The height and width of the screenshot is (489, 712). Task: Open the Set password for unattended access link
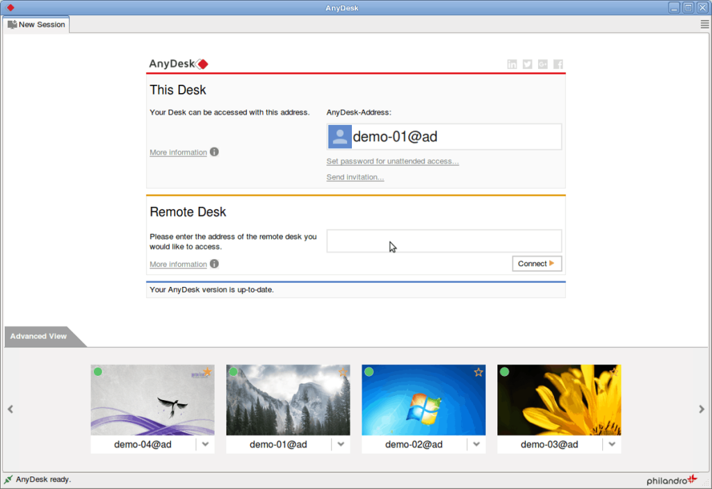click(x=392, y=160)
